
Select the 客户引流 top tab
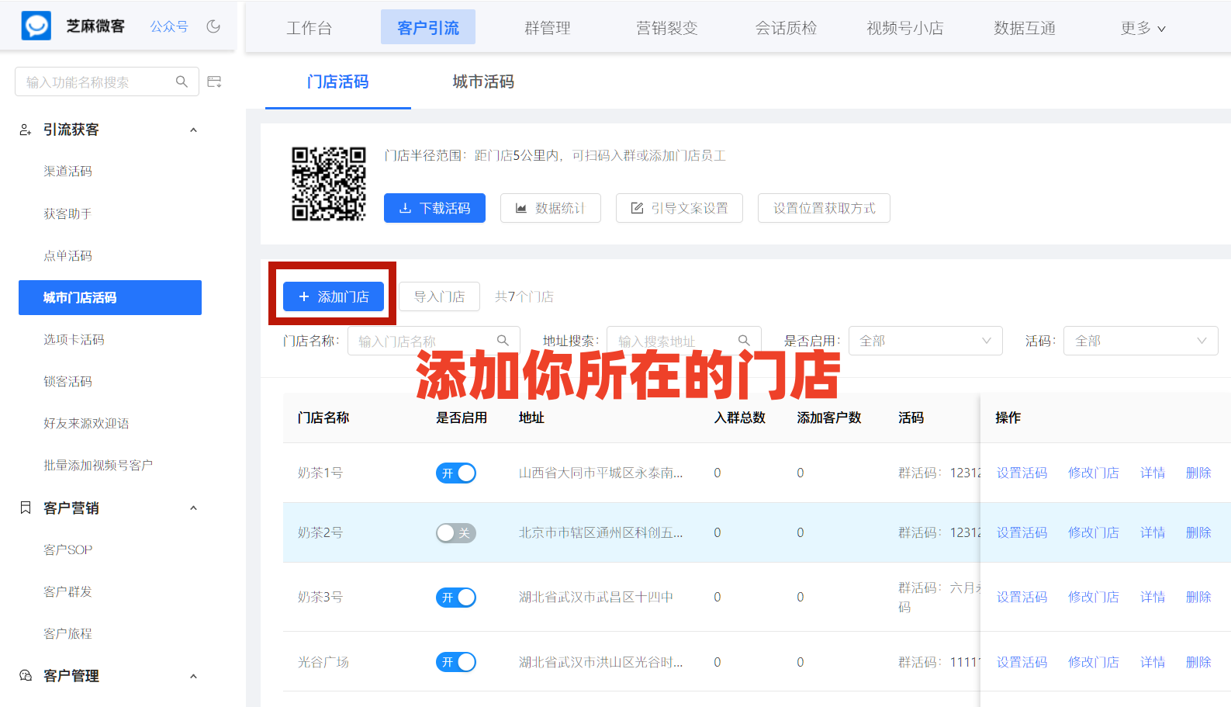[428, 27]
